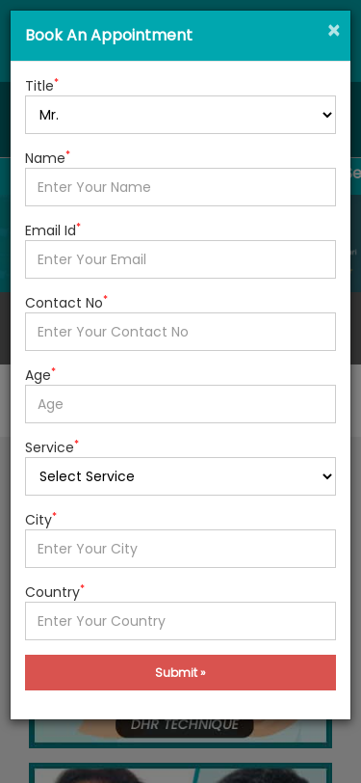
Task: Click the Country field label
Action: [x=52, y=592]
